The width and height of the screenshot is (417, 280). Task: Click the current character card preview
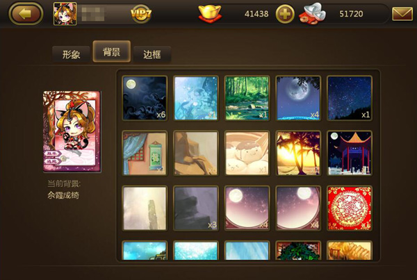point(72,131)
